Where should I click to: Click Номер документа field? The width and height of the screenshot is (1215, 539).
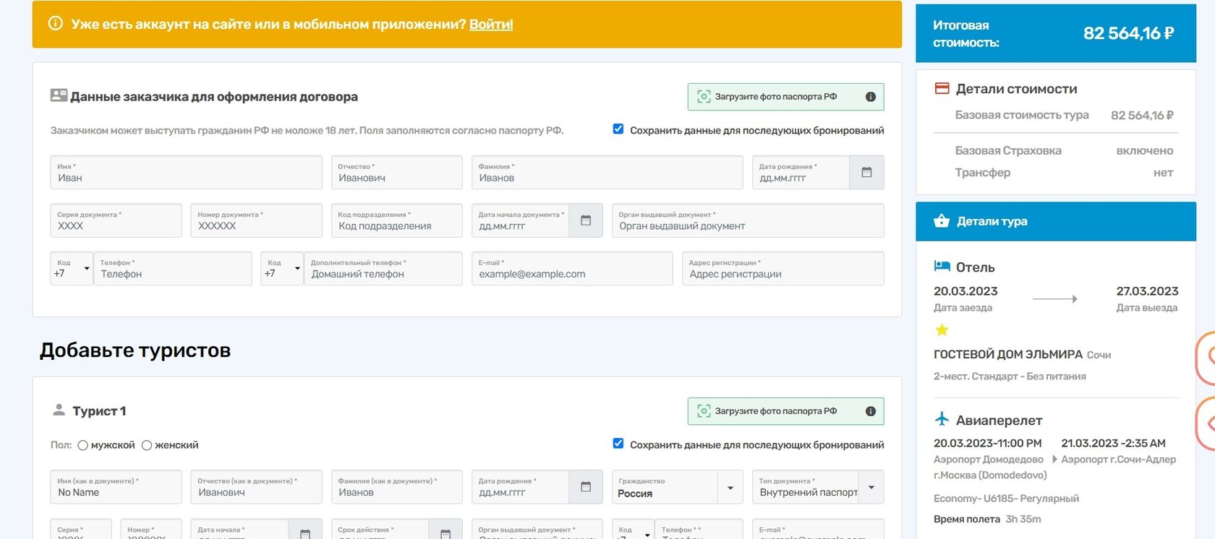pos(256,220)
